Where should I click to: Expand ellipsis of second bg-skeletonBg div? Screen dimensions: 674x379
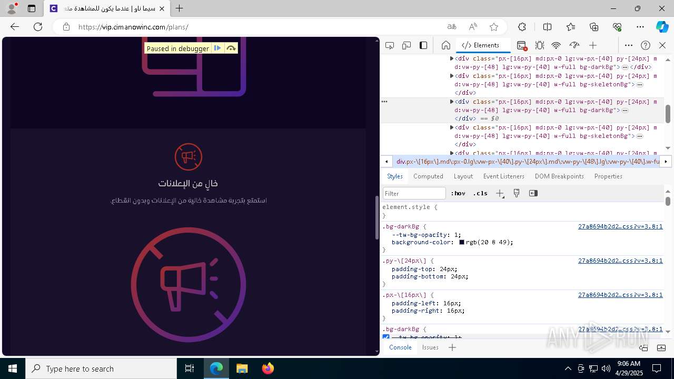pos(640,136)
